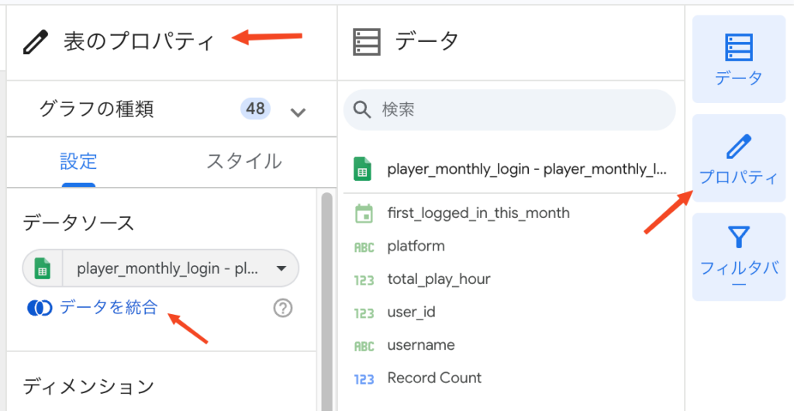This screenshot has width=794, height=411.
Task: Open the プロパティ side panel button
Action: [x=738, y=158]
